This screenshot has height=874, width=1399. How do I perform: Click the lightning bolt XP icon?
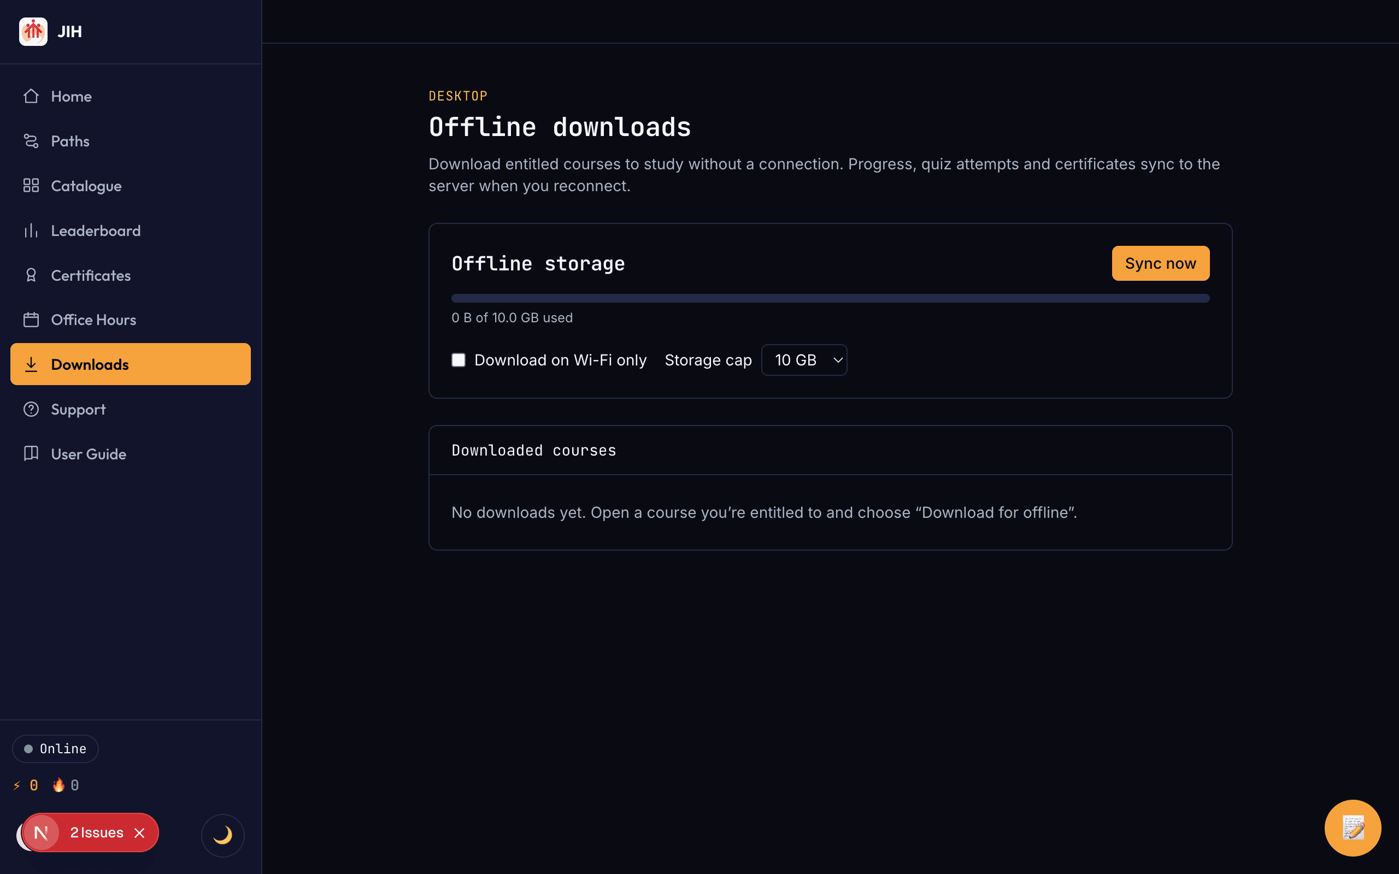[x=17, y=785]
